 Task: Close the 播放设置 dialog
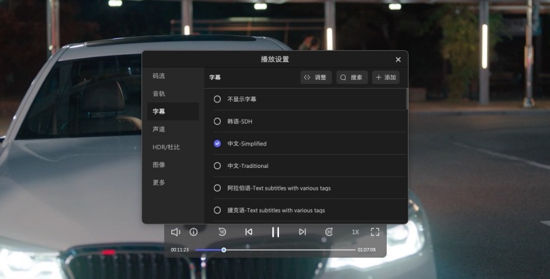398,60
